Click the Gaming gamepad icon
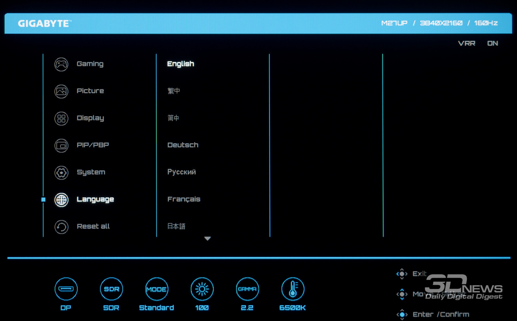The width and height of the screenshot is (517, 321). coord(61,64)
